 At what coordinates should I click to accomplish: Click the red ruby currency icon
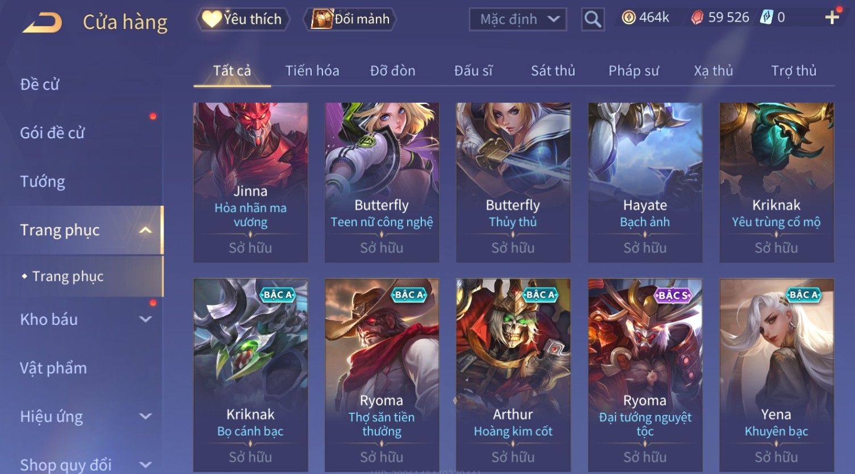(697, 18)
